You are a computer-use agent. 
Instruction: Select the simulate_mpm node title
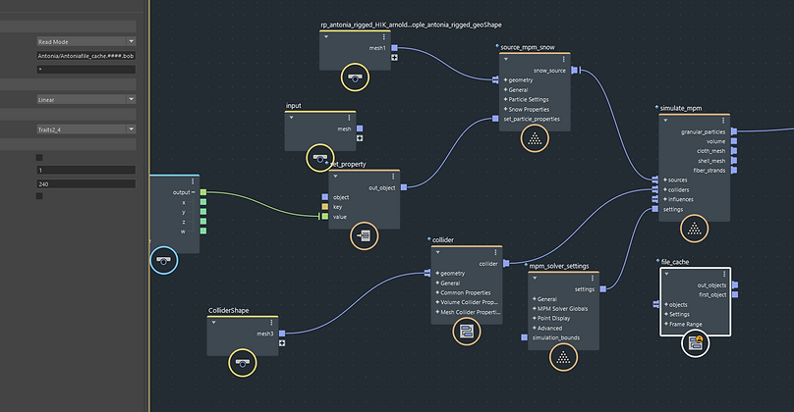point(681,108)
